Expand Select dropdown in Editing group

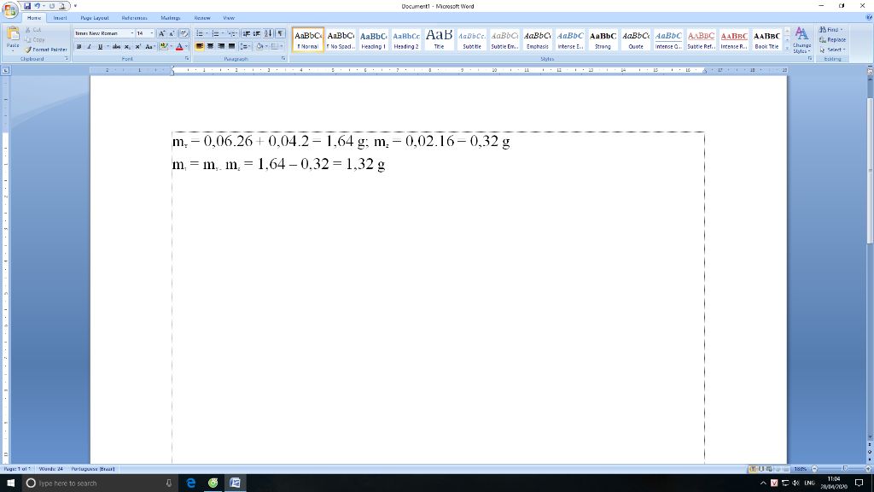(833, 50)
